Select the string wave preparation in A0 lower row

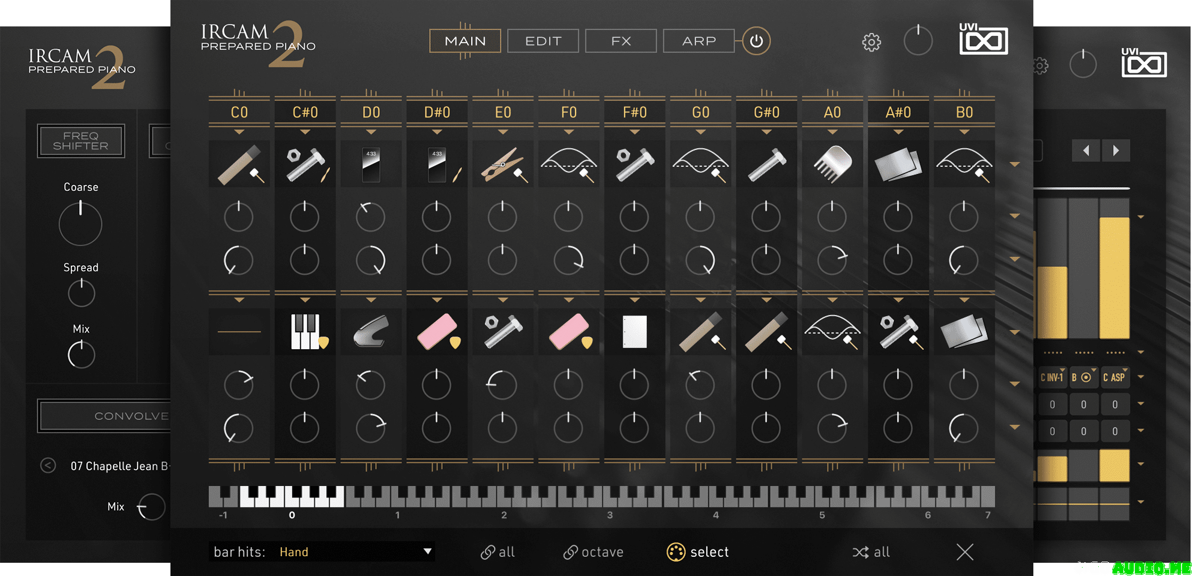pyautogui.click(x=832, y=331)
